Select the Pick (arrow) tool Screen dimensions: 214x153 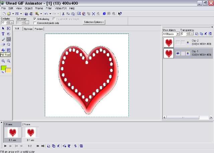click(x=3, y=29)
